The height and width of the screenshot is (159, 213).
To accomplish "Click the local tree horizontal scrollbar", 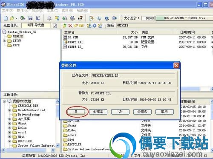I will [26, 150].
